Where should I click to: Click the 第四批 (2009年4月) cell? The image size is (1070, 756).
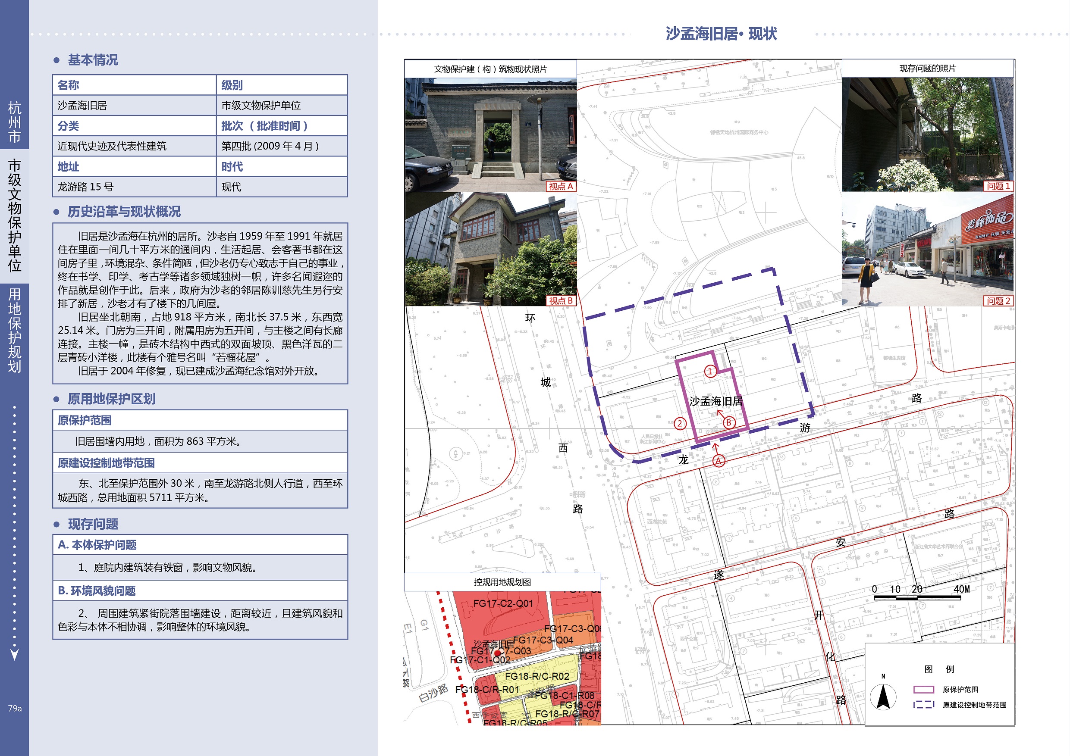282,146
